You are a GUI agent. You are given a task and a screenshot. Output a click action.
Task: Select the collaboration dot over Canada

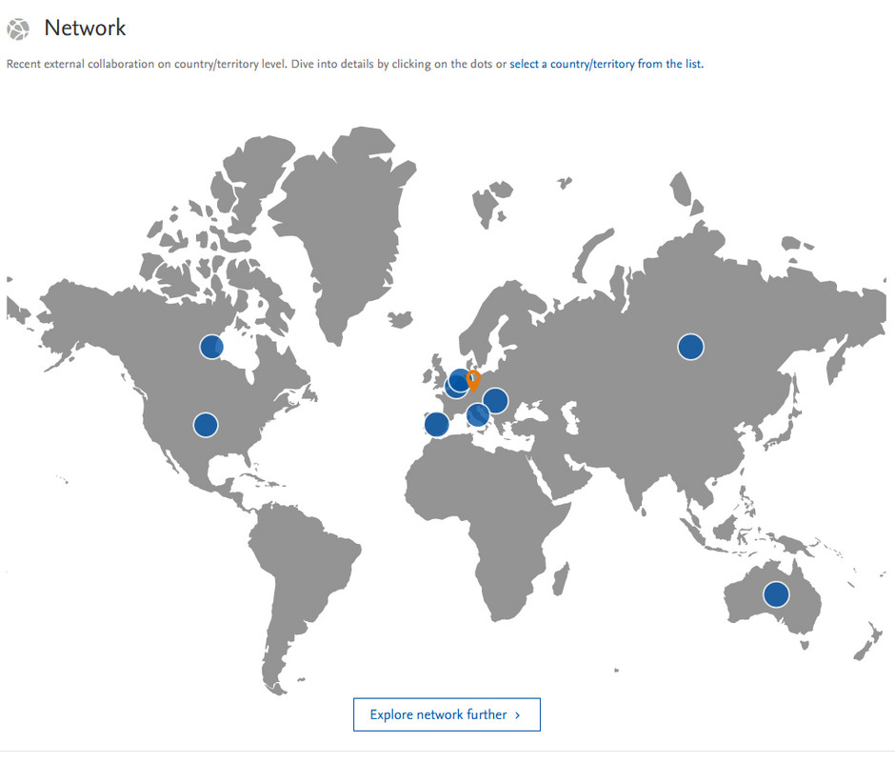point(211,347)
